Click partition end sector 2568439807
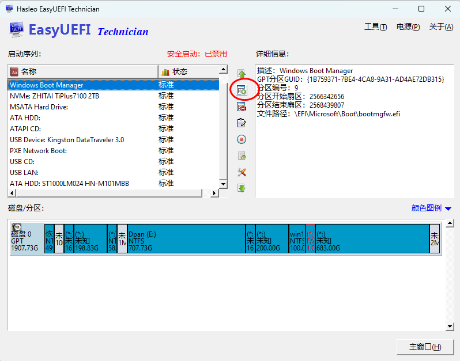Image resolution: width=460 pixels, height=361 pixels. [327, 105]
